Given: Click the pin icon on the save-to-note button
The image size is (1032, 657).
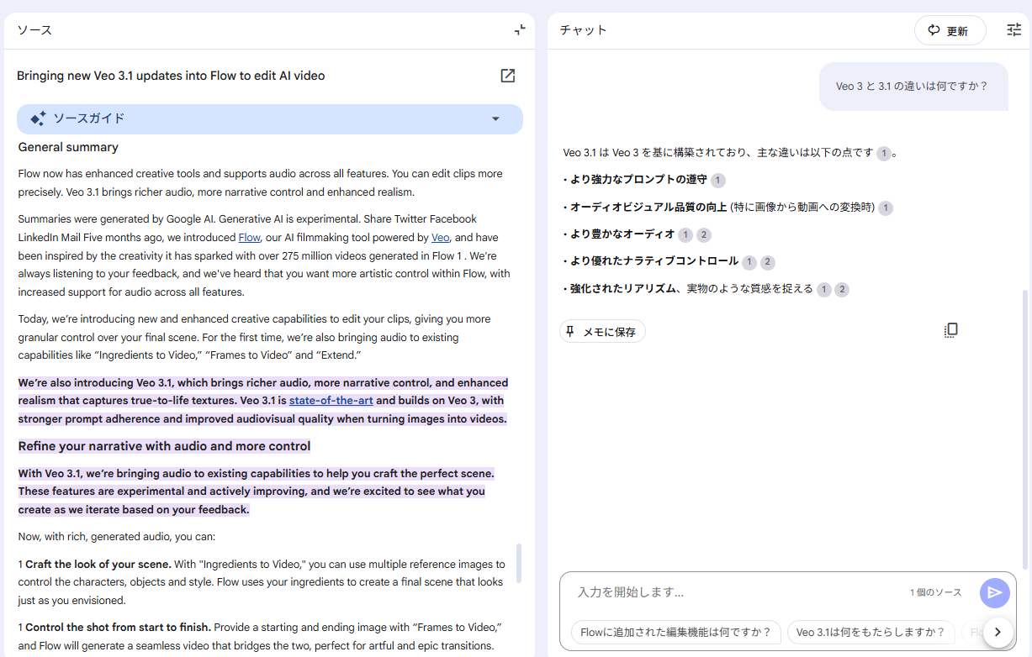Looking at the screenshot, I should pyautogui.click(x=570, y=332).
